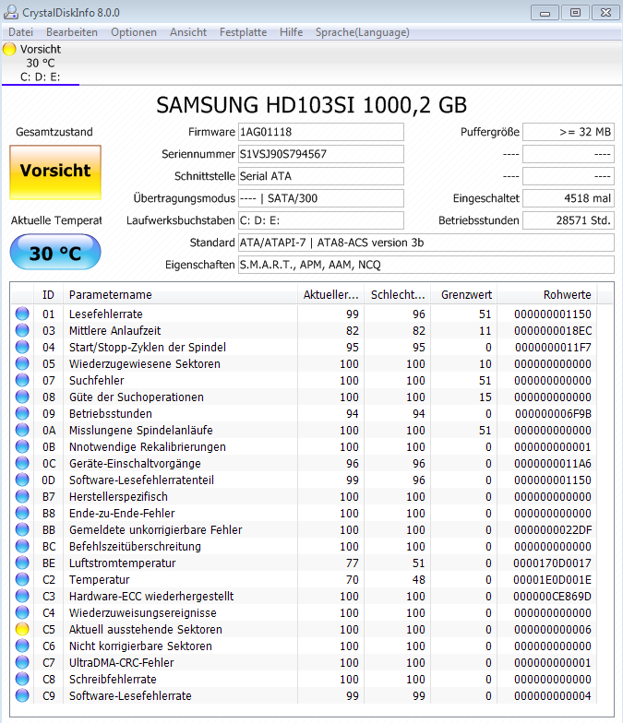Click the status icon for Start/Stopp-Zyklen der Spindel
623x723 pixels.
coord(22,347)
